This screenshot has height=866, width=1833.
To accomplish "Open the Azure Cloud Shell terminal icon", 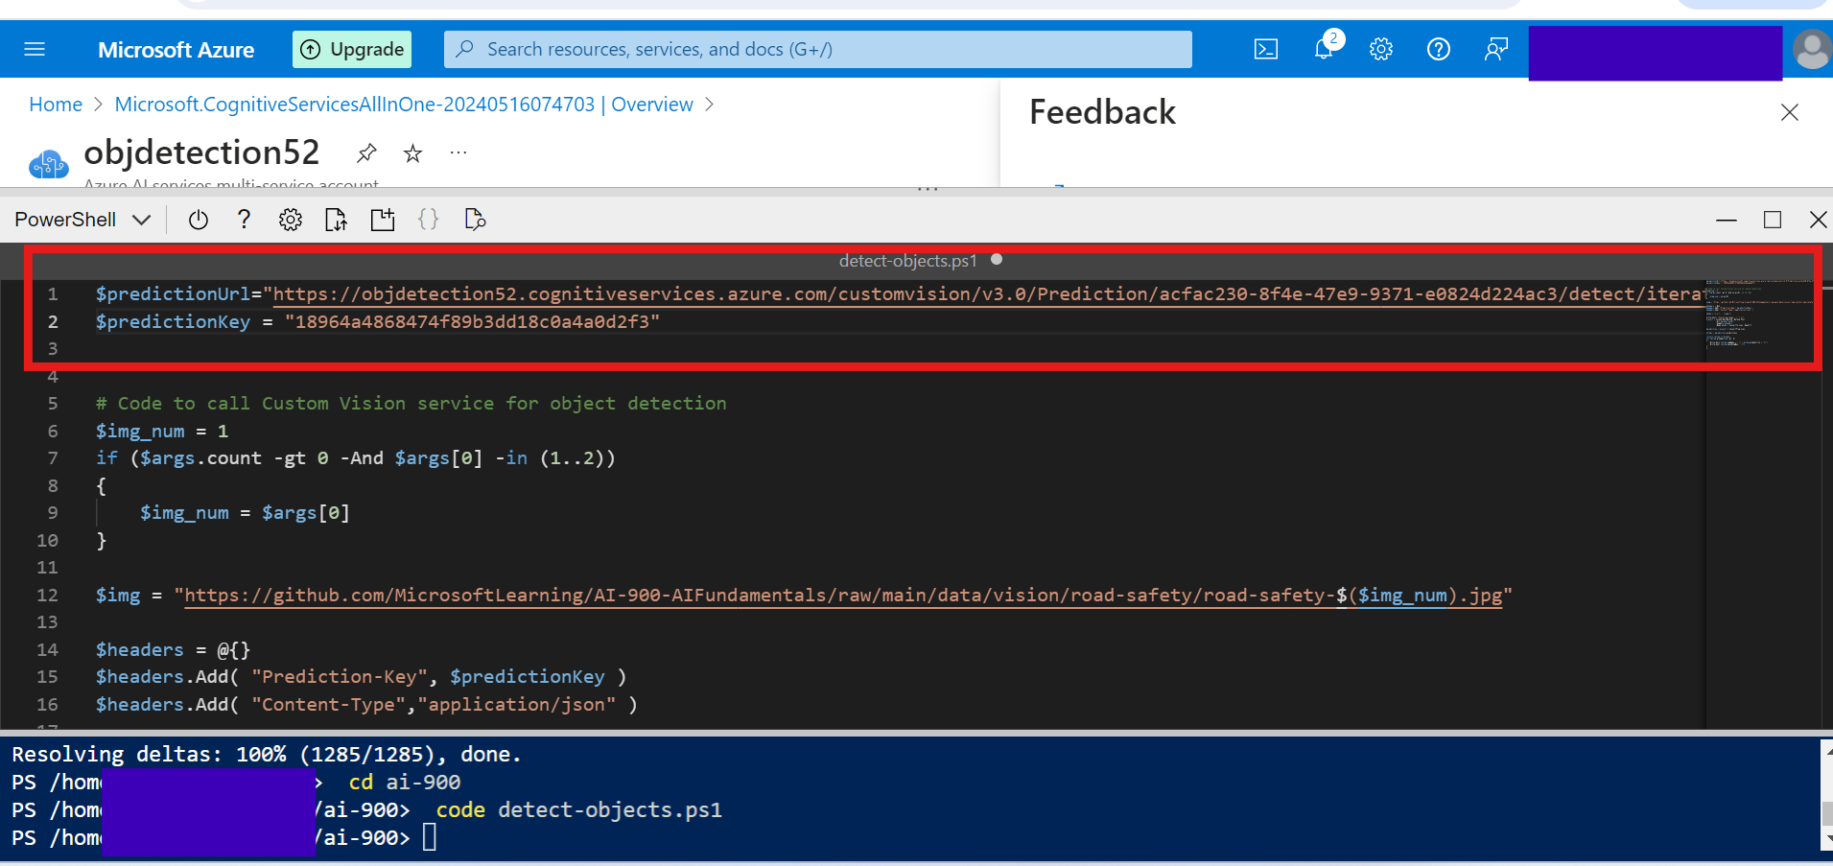I will pyautogui.click(x=1265, y=49).
